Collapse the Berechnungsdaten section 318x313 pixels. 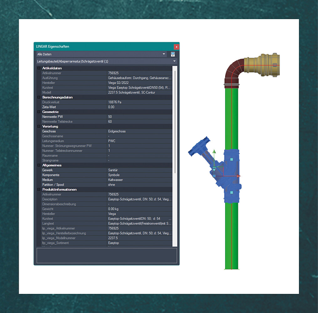(x=39, y=97)
